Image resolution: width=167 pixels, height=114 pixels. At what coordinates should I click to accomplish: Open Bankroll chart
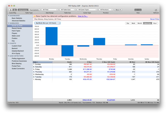(14, 48)
